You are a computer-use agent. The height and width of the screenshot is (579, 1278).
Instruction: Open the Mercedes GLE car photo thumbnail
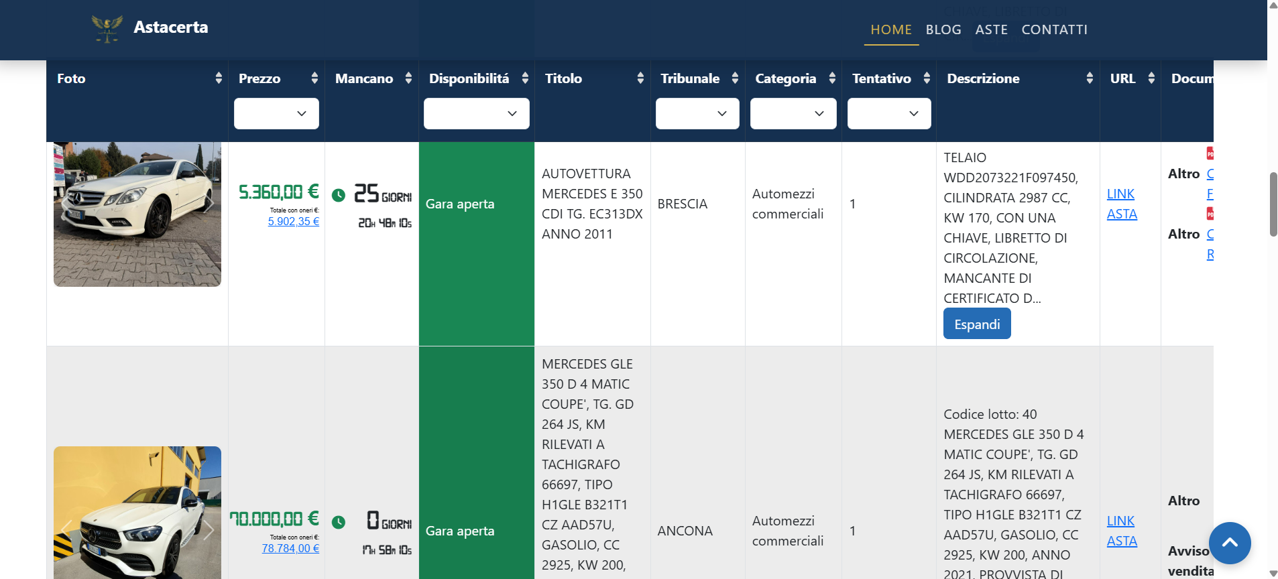click(x=137, y=513)
